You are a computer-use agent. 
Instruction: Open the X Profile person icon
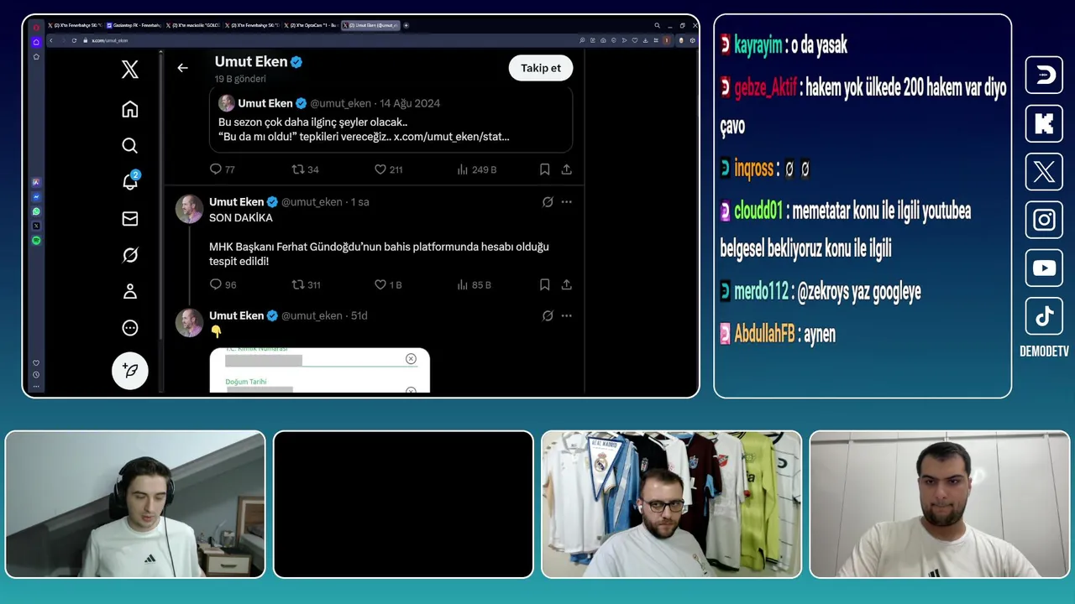tap(129, 291)
